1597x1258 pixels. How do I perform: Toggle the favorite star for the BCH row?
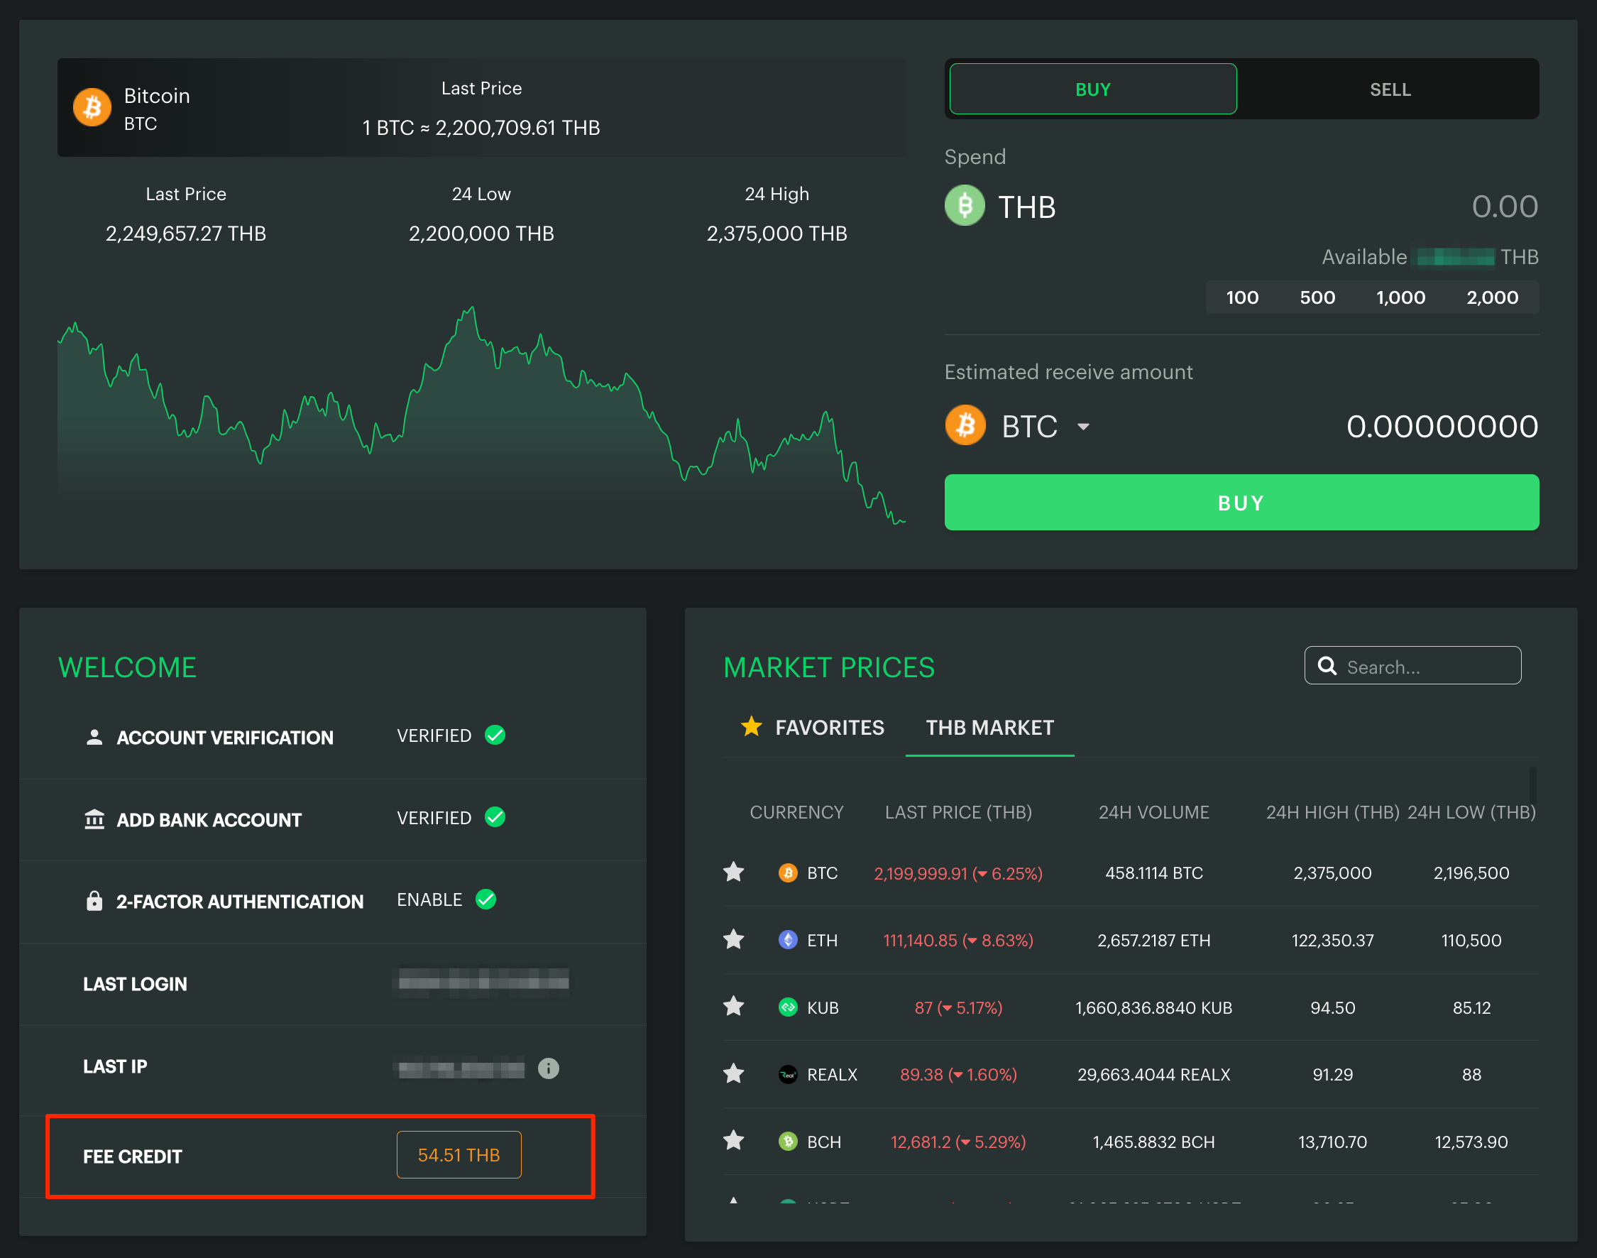pyautogui.click(x=733, y=1141)
